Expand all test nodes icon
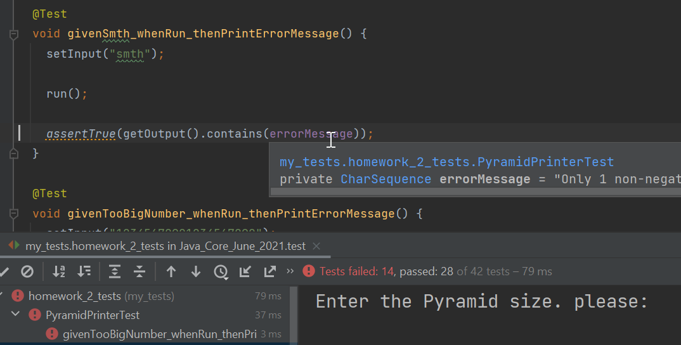The image size is (681, 345). (115, 271)
